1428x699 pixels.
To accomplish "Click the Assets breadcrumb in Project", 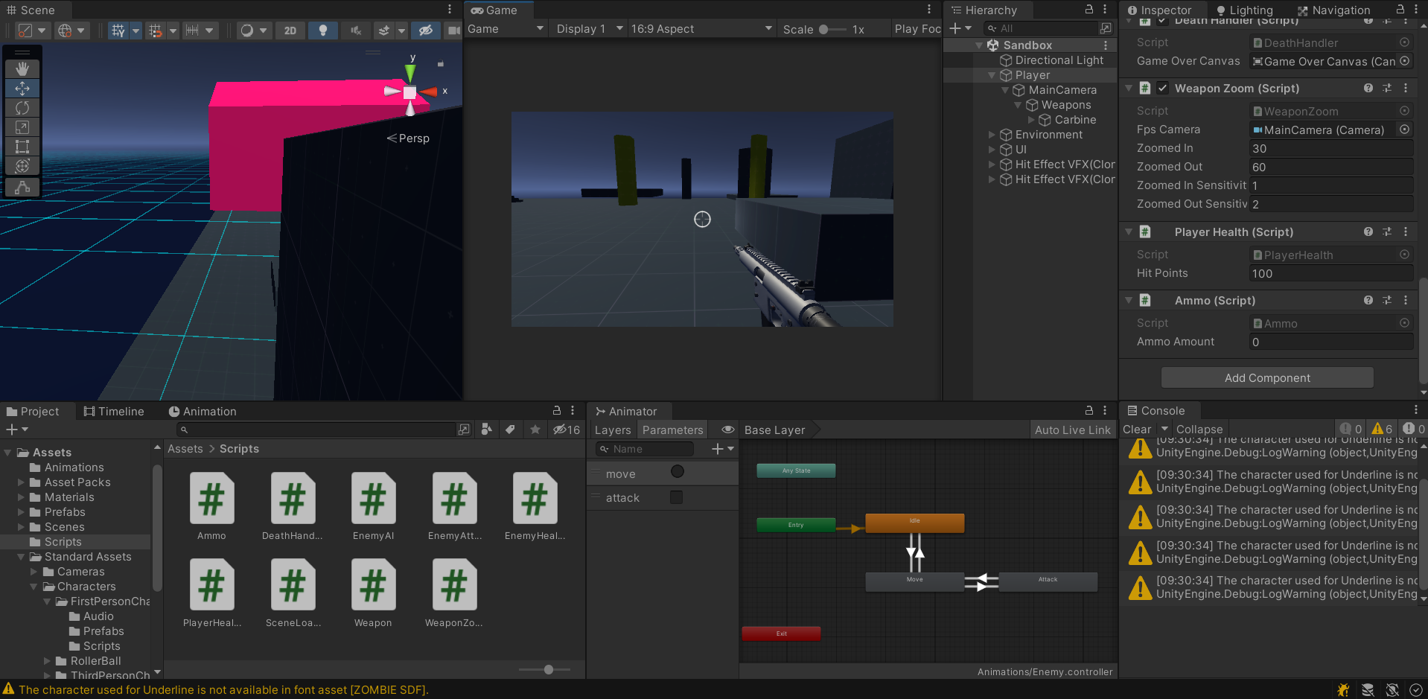I will [185, 449].
